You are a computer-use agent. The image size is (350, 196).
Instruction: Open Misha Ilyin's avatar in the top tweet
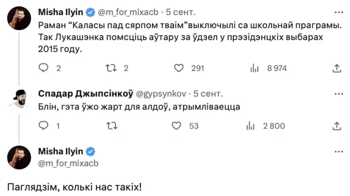point(20,18)
